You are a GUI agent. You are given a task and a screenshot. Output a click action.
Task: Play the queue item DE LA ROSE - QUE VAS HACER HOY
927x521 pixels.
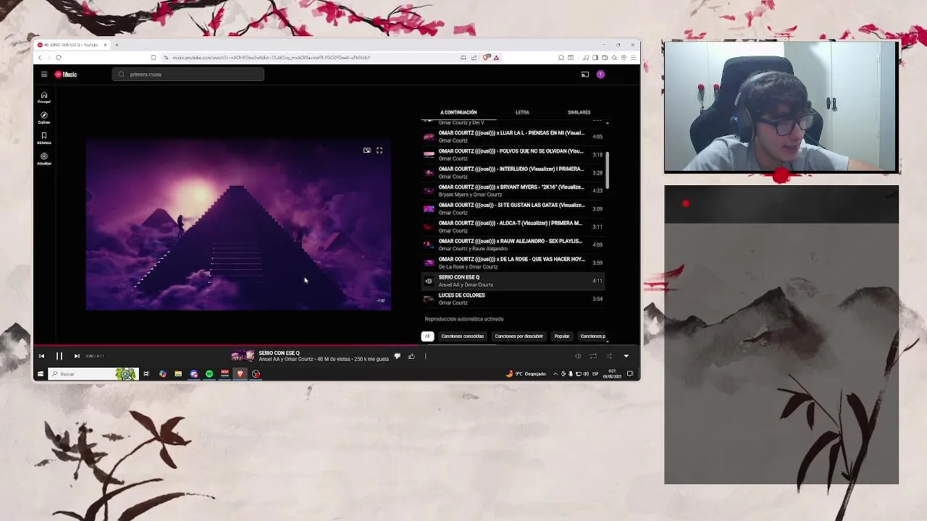pos(513,263)
